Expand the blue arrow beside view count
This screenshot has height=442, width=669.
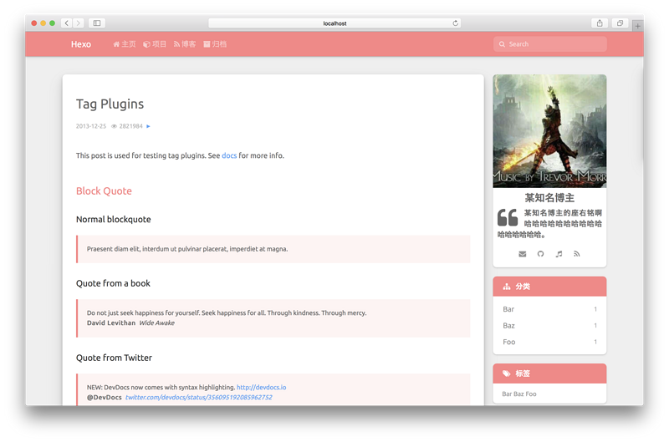148,126
